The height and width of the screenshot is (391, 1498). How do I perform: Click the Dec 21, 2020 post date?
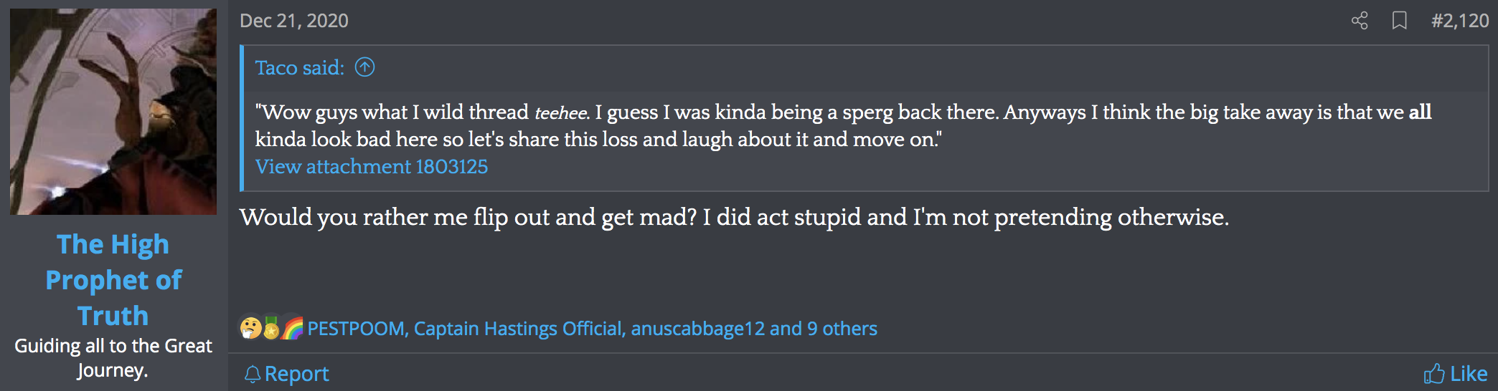click(294, 21)
